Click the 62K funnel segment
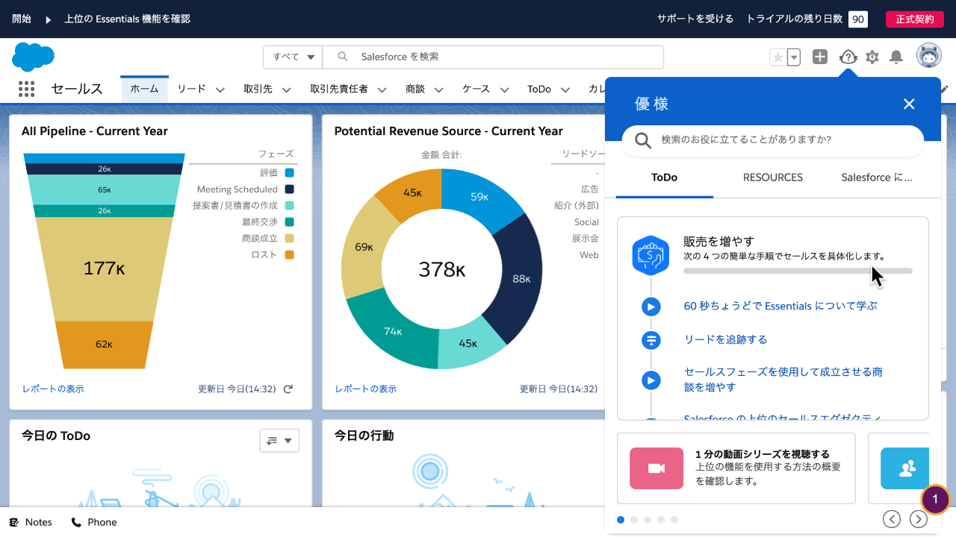This screenshot has width=956, height=537. 104,345
